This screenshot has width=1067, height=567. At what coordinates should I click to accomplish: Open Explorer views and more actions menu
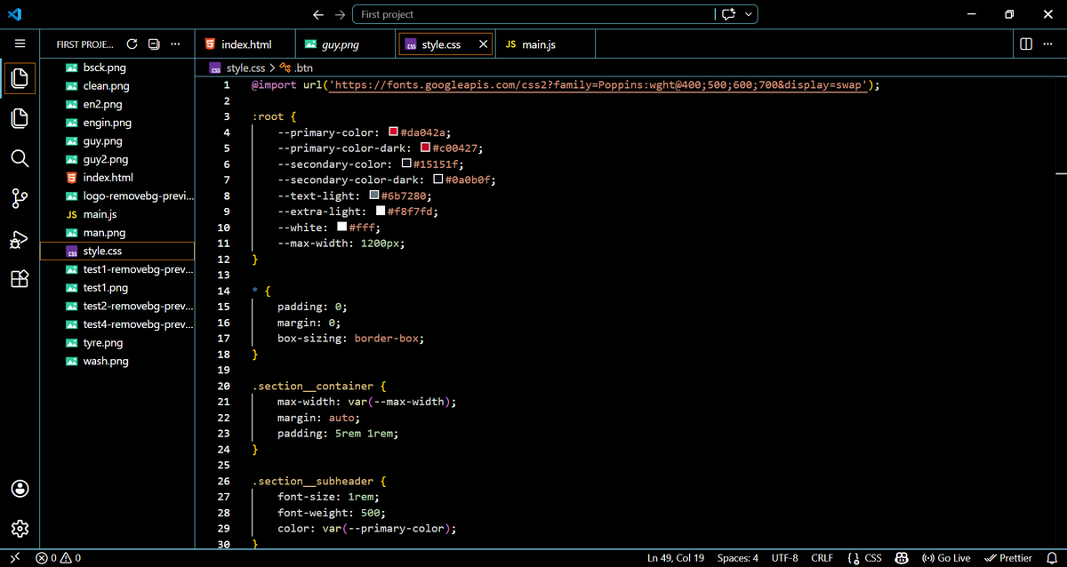pyautogui.click(x=175, y=44)
